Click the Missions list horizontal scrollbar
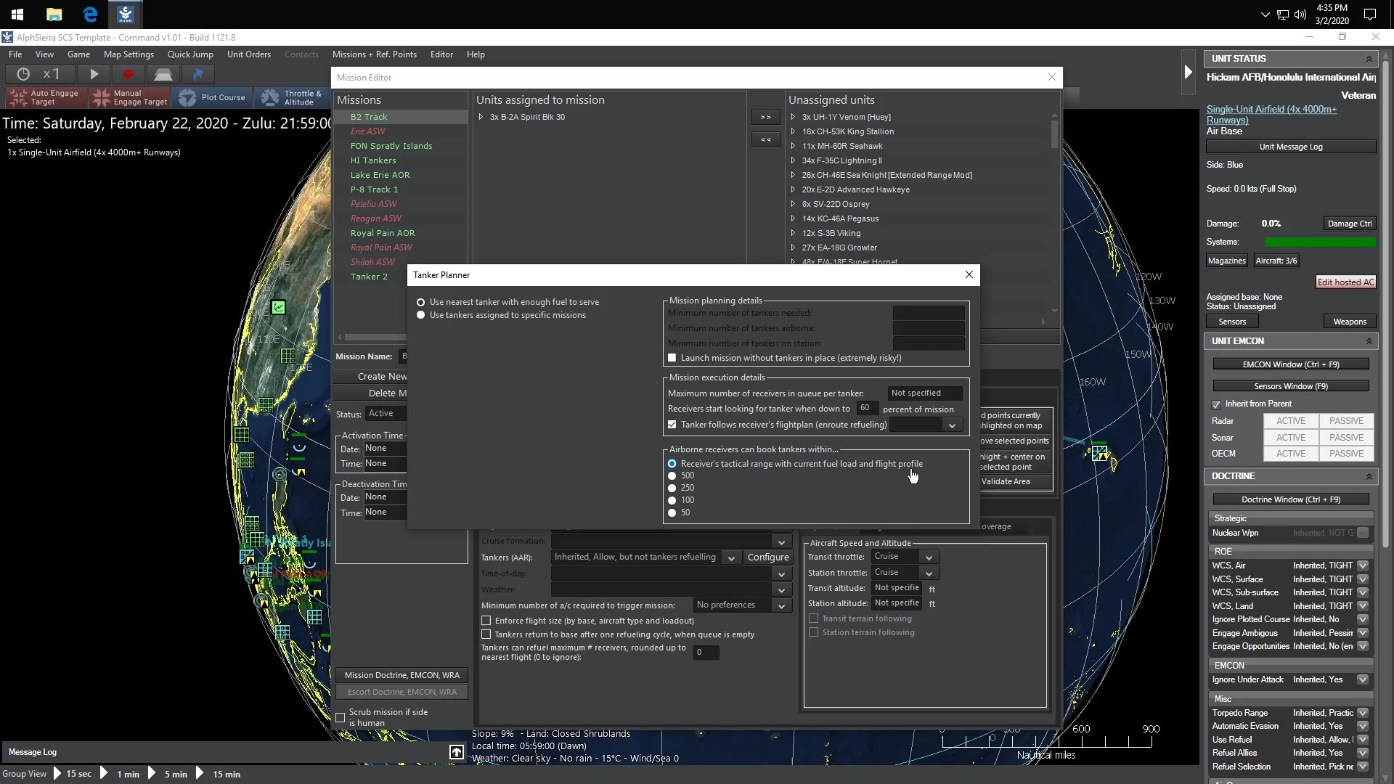This screenshot has height=784, width=1394. click(375, 337)
